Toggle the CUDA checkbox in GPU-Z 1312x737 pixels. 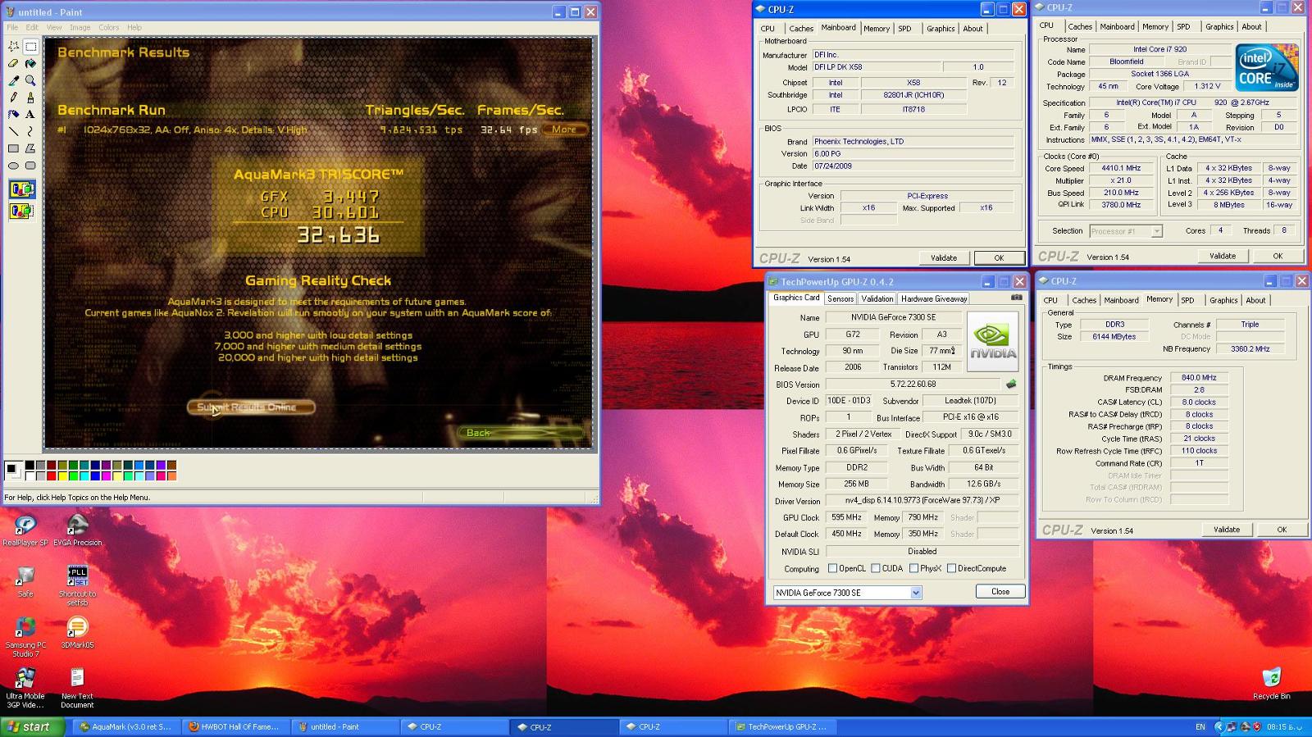point(876,568)
